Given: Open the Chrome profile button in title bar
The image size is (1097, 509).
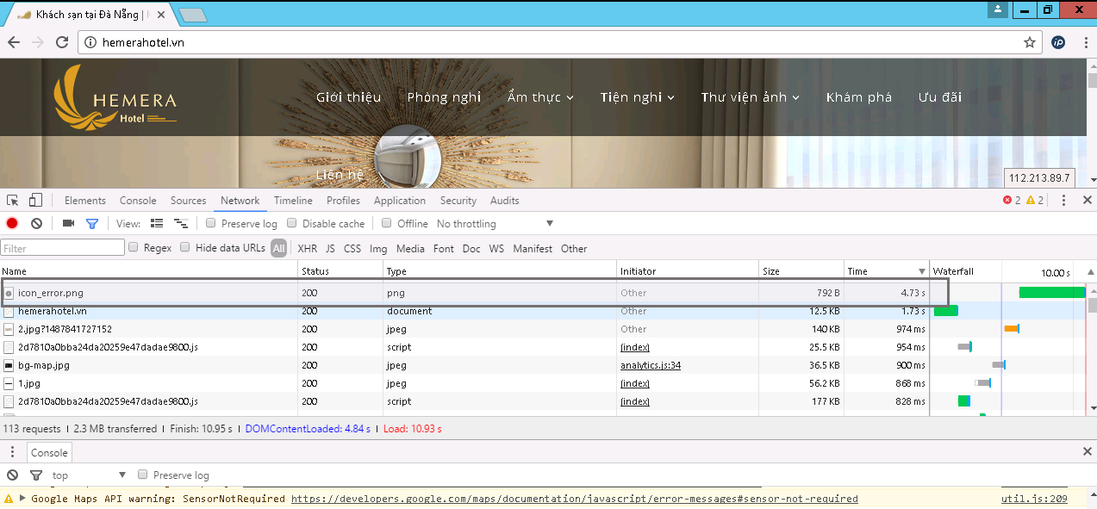Looking at the screenshot, I should pos(998,9).
